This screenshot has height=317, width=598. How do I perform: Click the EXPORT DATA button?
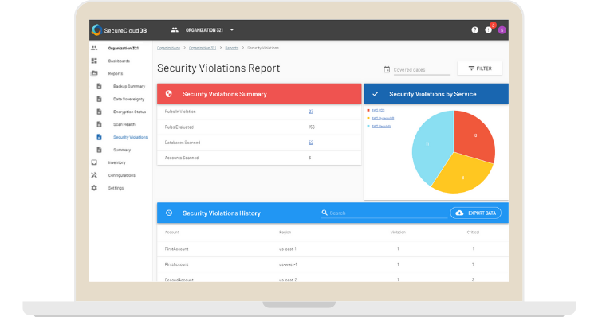[x=476, y=213]
